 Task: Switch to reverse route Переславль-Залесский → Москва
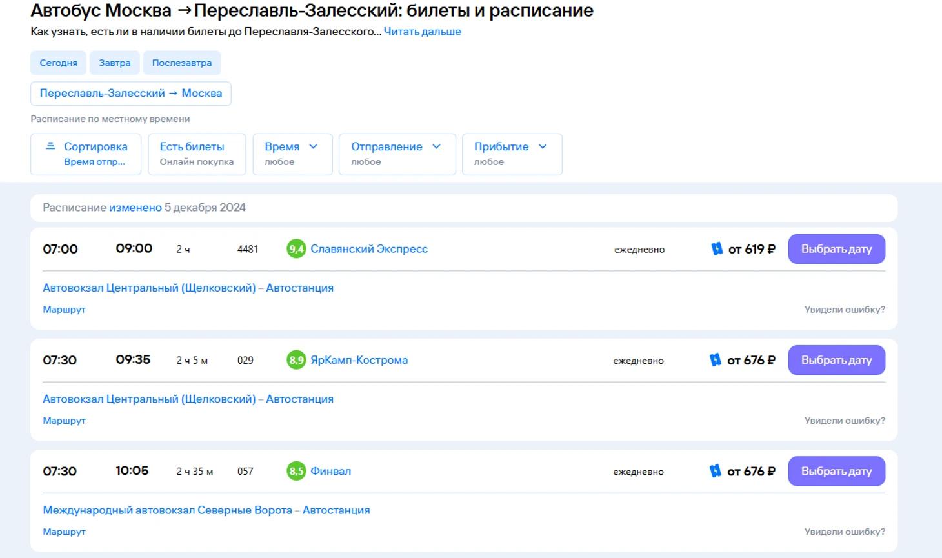pyautogui.click(x=130, y=94)
